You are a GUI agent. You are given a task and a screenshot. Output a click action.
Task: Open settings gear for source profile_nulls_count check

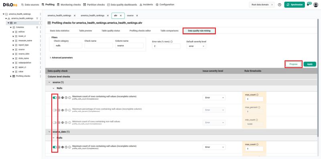click(x=63, y=98)
